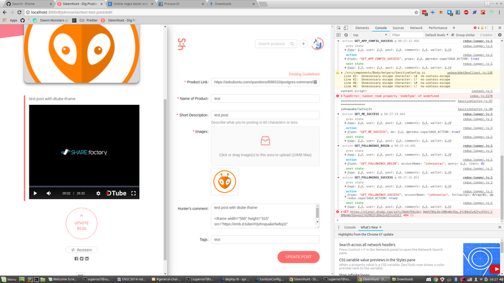Clear the console with the ban icon
This screenshot has width=504, height=283.
[346, 35]
